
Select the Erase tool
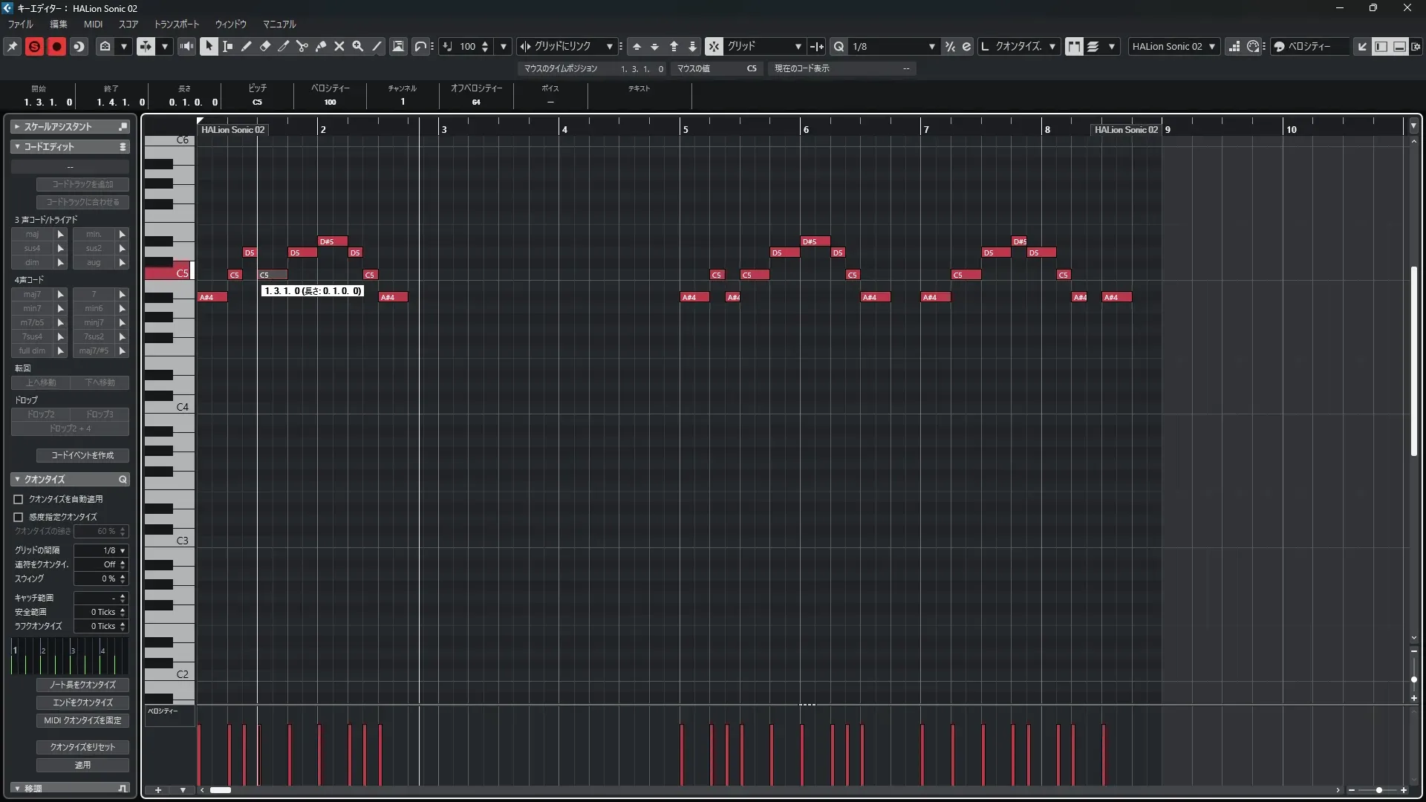pyautogui.click(x=265, y=46)
